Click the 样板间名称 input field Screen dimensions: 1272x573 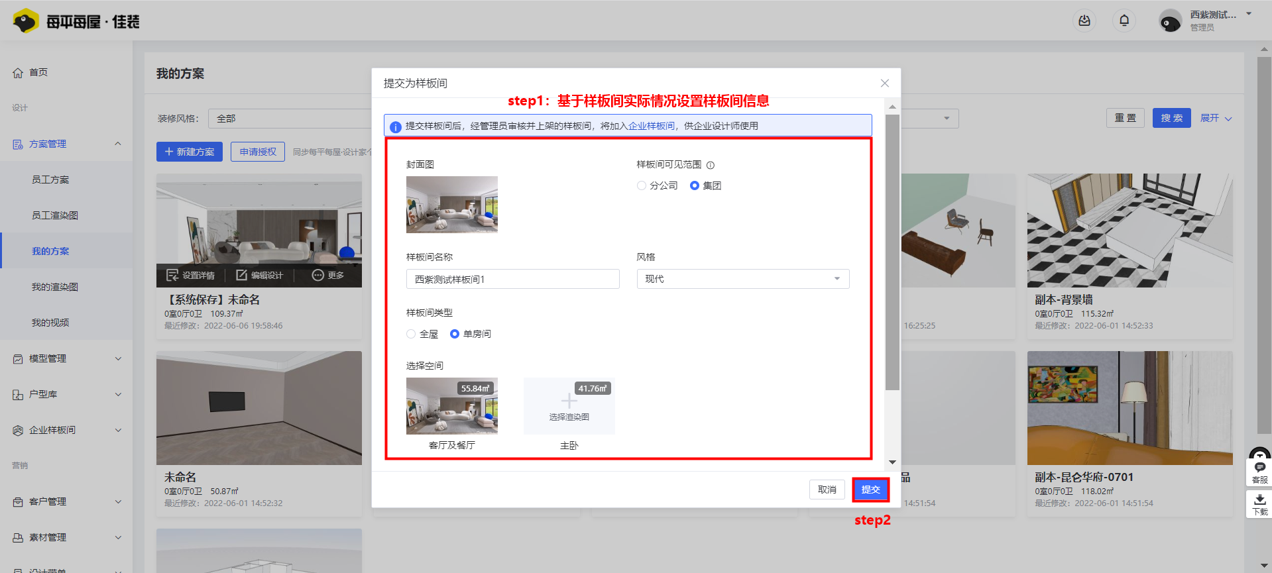pyautogui.click(x=513, y=279)
